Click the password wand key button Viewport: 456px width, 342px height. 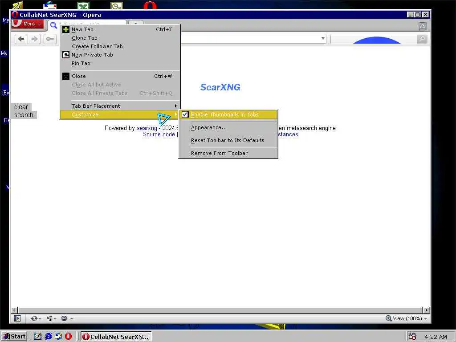(50, 39)
